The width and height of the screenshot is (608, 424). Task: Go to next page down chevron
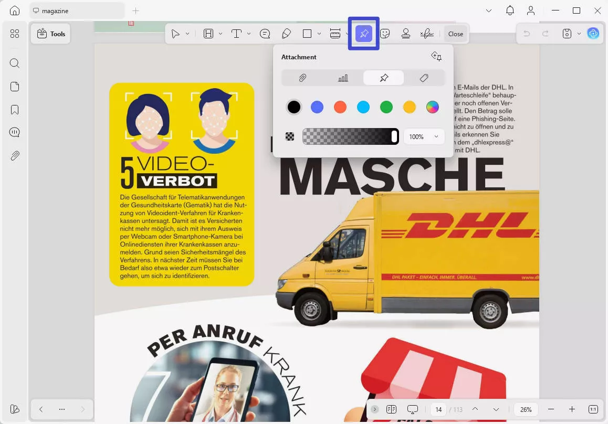[x=496, y=409]
